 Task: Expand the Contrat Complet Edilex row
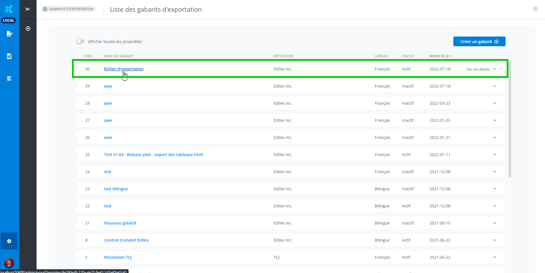point(494,240)
